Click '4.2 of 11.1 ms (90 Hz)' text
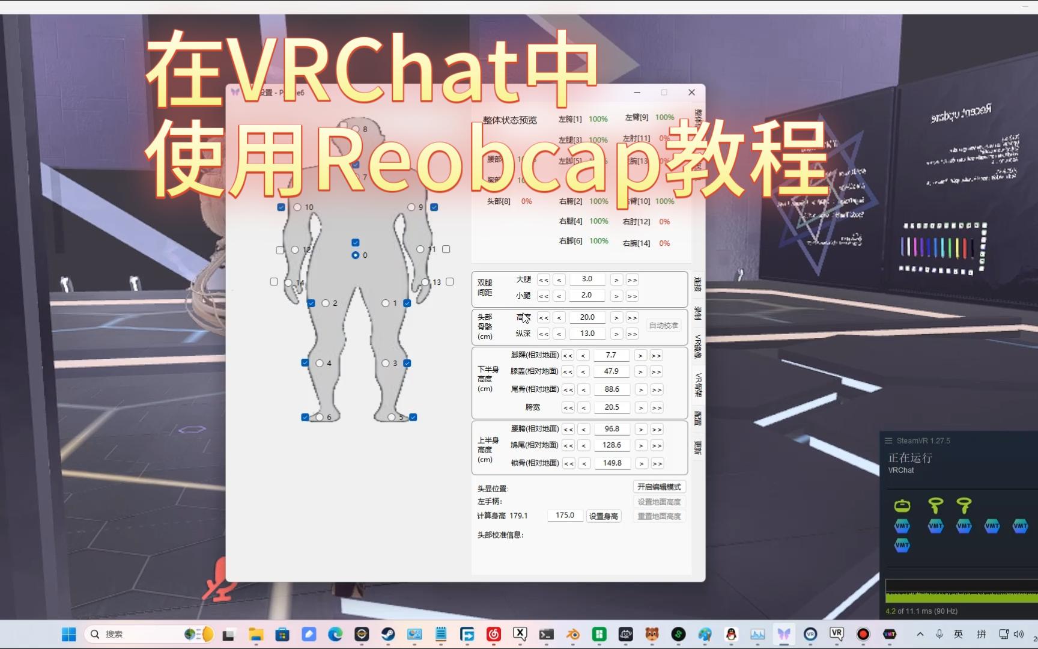This screenshot has height=649, width=1038. click(921, 611)
